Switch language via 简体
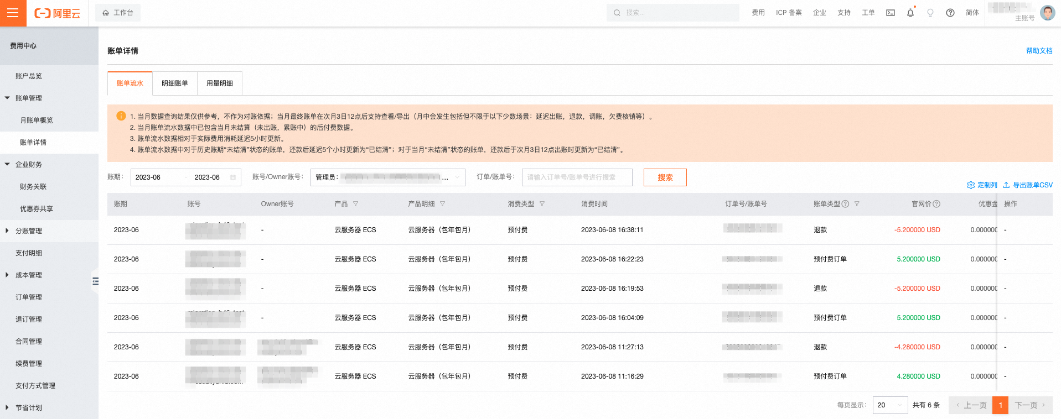Image resolution: width=1061 pixels, height=419 pixels. 972,13
